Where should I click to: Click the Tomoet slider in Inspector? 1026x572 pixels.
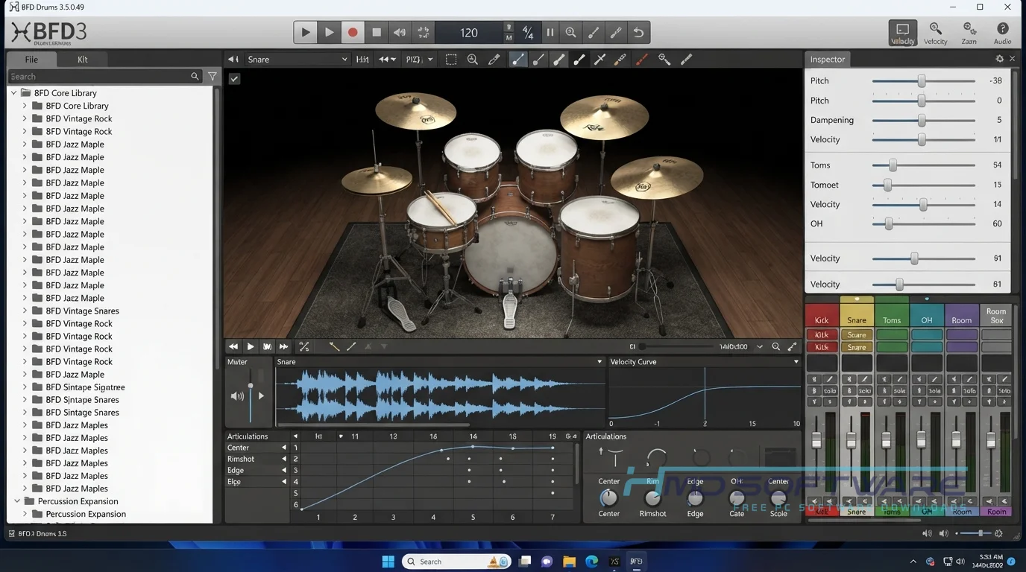point(923,185)
